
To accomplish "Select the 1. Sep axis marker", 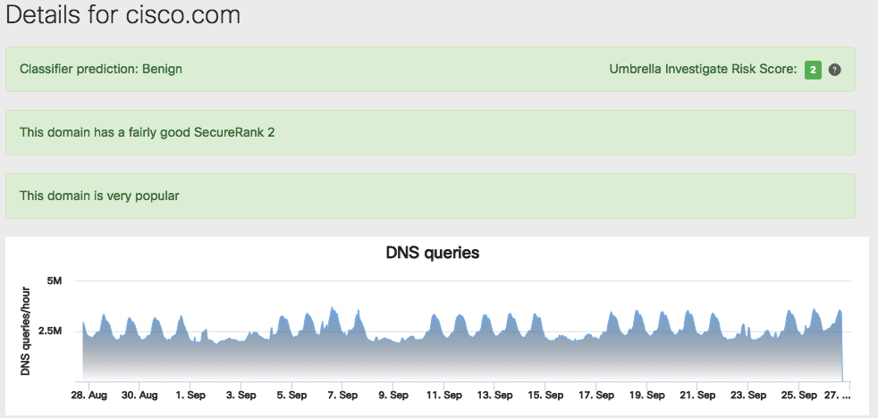I will coord(190,395).
